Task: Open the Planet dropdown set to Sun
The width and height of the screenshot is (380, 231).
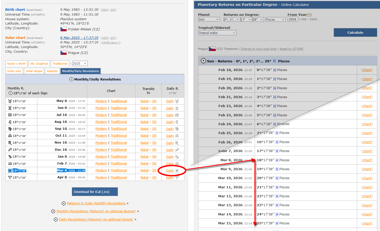Action: tap(209, 19)
